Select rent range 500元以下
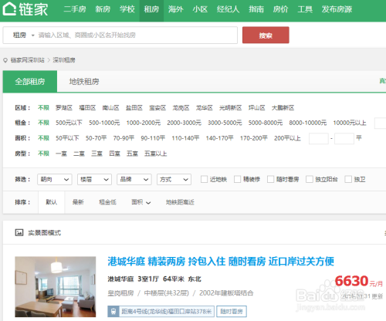This screenshot has width=386, height=321. tap(69, 123)
